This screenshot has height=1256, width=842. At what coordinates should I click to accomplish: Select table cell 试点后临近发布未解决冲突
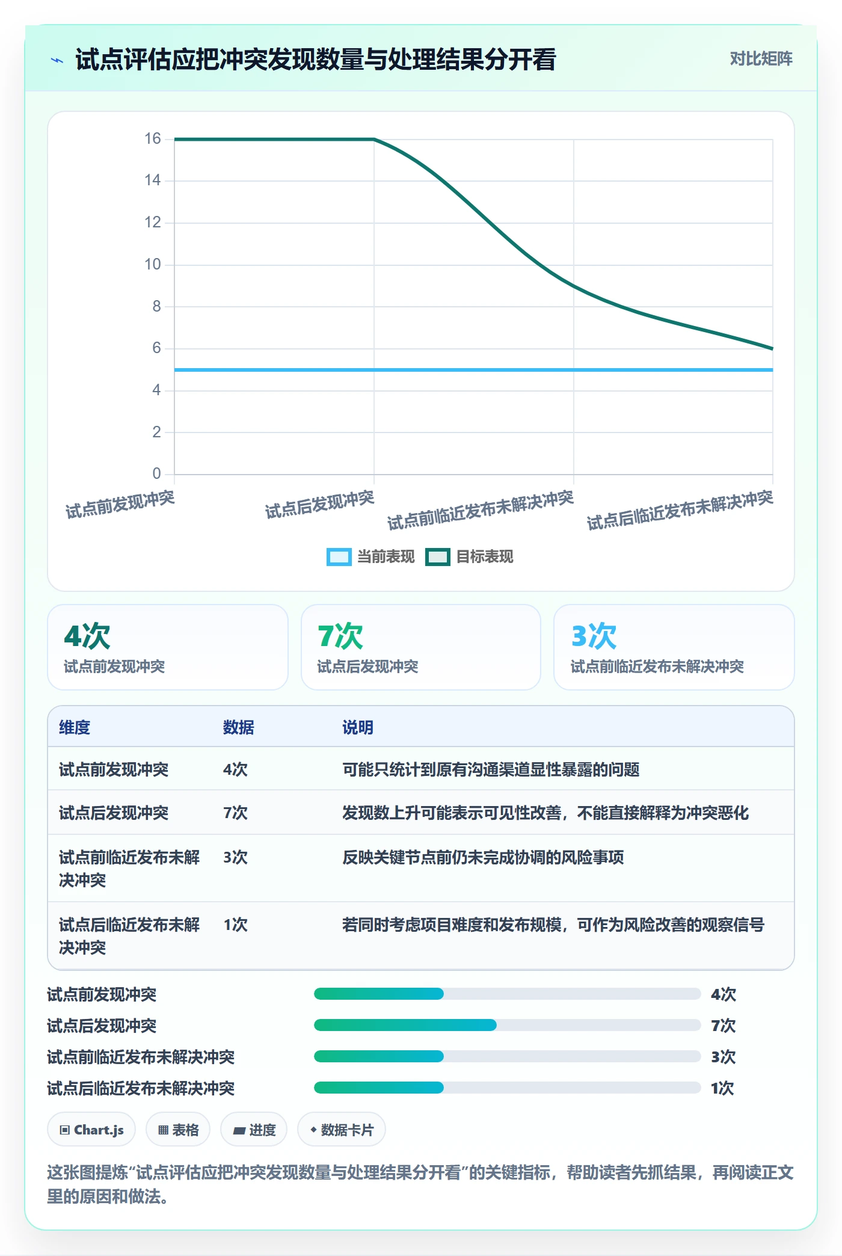point(129,936)
